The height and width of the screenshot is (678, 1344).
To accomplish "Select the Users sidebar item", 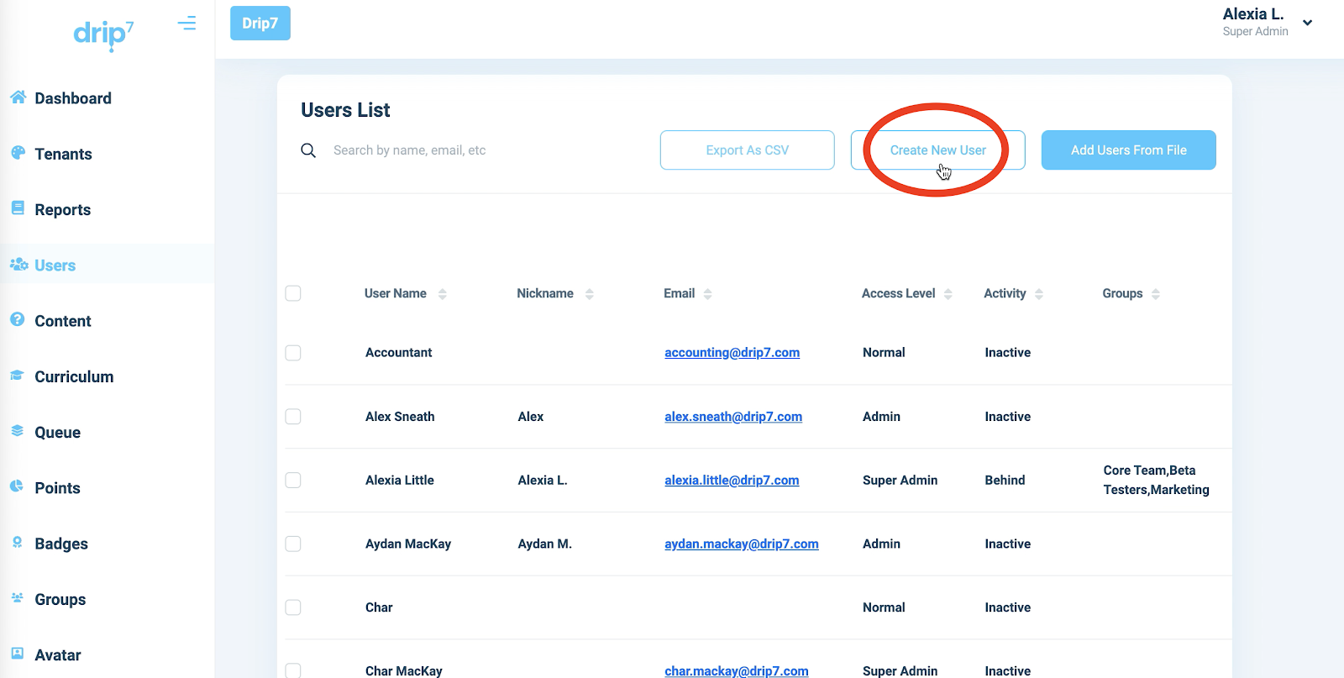I will (108, 265).
